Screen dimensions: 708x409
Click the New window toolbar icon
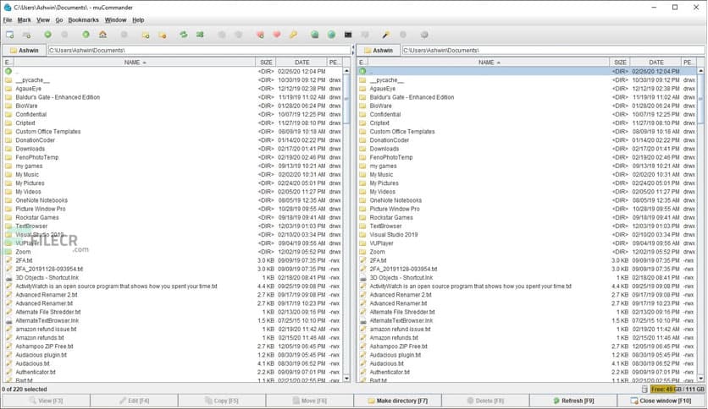[x=9, y=35]
